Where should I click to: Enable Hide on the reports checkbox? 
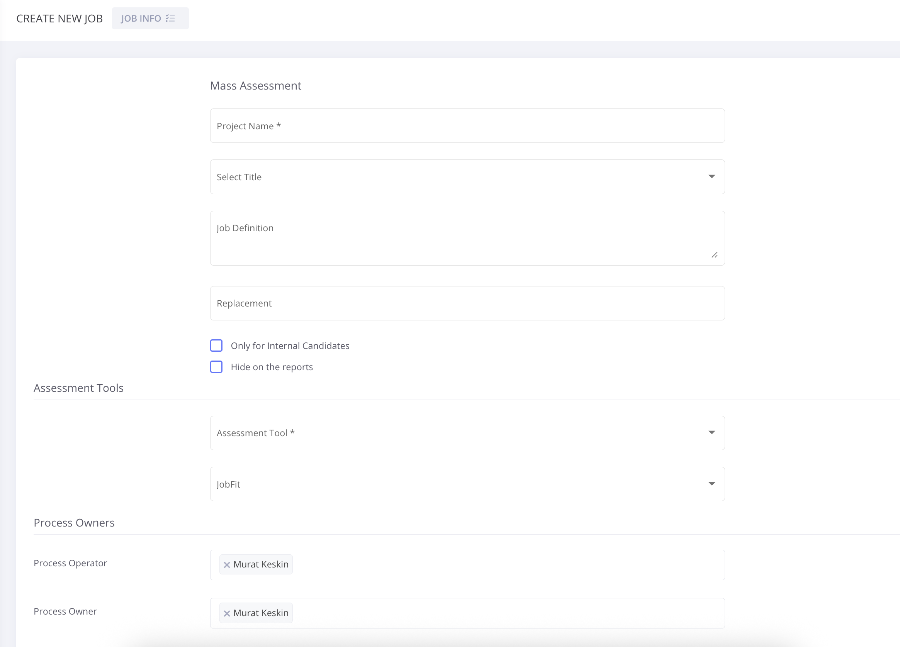pos(216,367)
